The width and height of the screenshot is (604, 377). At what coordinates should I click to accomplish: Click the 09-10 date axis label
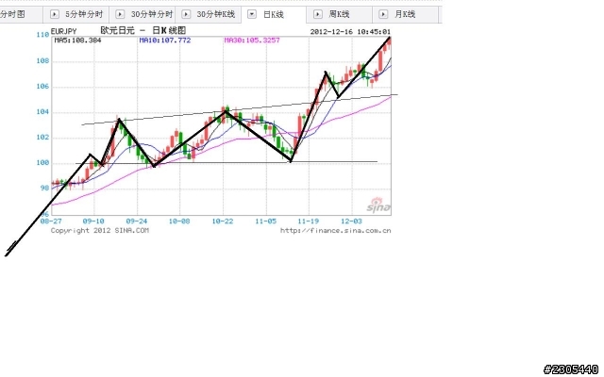point(93,221)
